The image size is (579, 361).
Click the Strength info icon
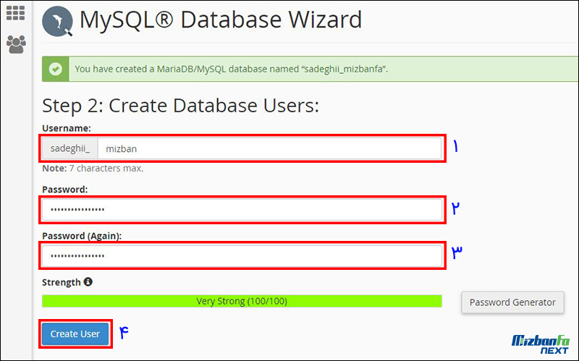88,281
